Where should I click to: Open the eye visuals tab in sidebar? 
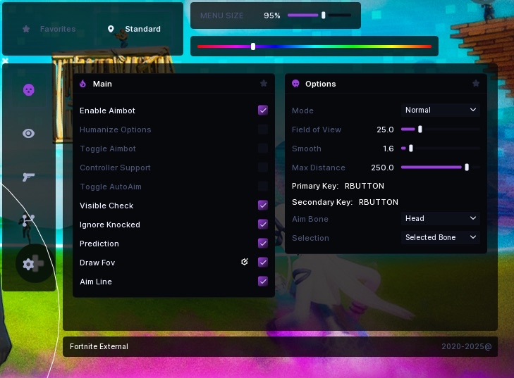coord(28,133)
